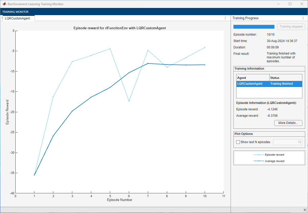Screen dimensions: 308x213
Task: Click the start time 30-Aug-2024 14:39:37
Action: 282,41
